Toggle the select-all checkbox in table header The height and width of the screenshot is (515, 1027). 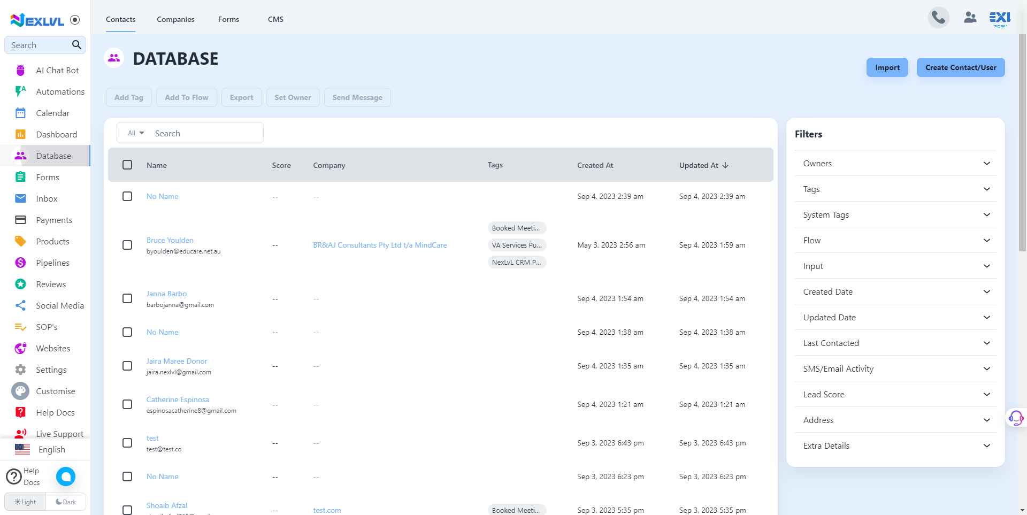[x=127, y=165]
